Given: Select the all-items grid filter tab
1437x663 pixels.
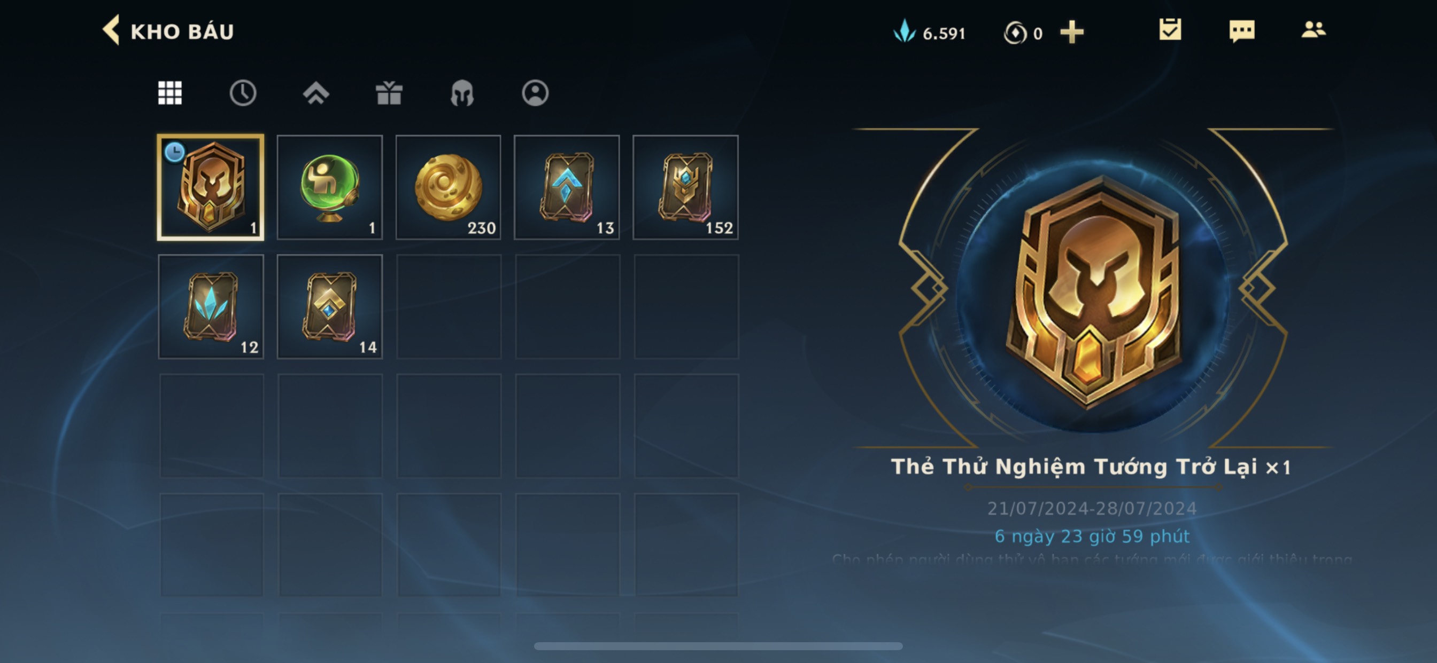Looking at the screenshot, I should [170, 92].
